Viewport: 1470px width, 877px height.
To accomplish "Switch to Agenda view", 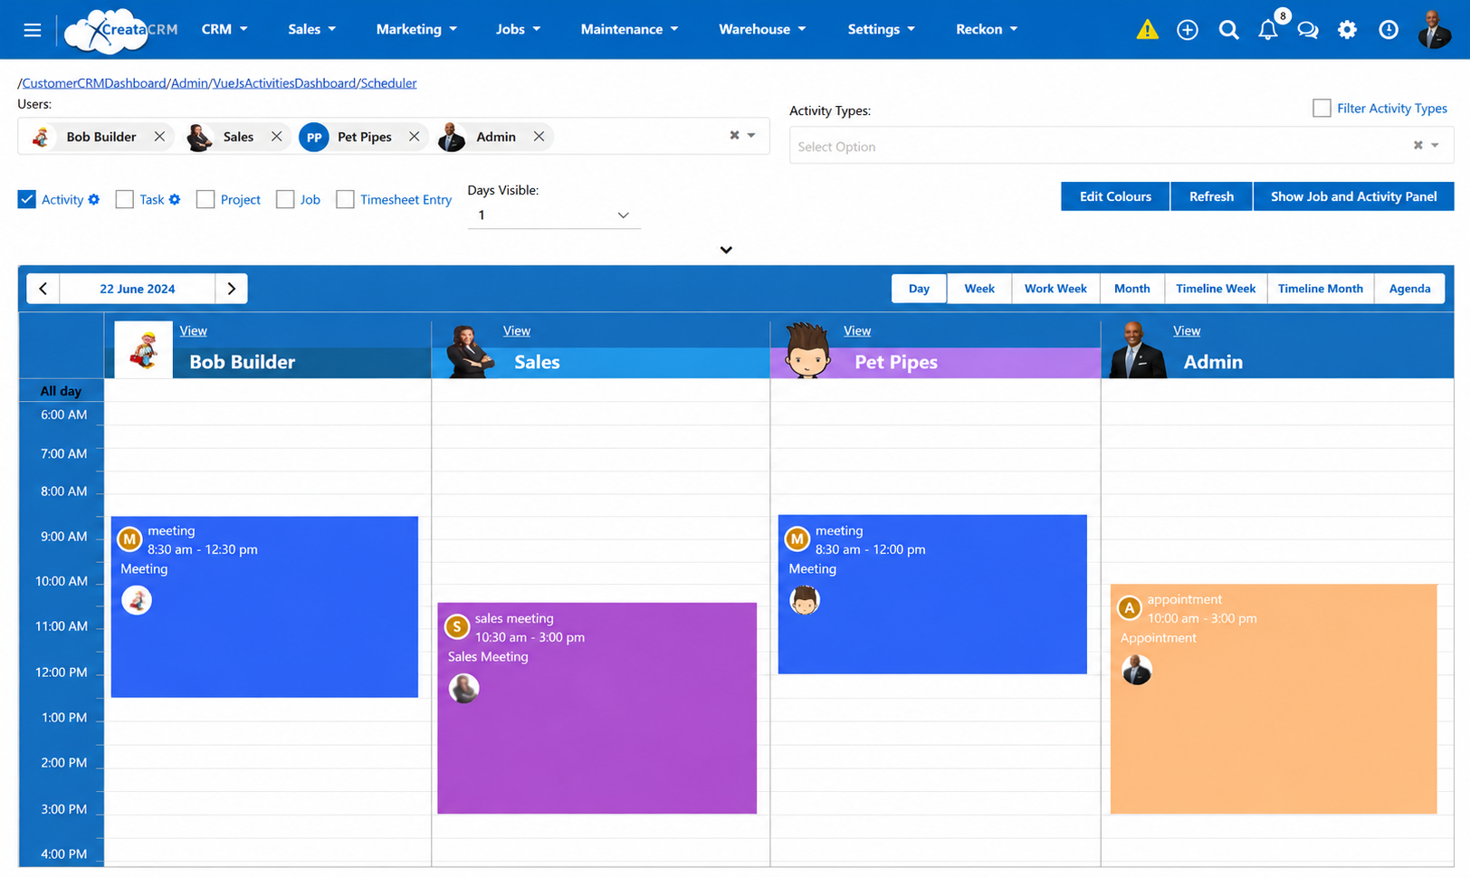I will [1409, 289].
